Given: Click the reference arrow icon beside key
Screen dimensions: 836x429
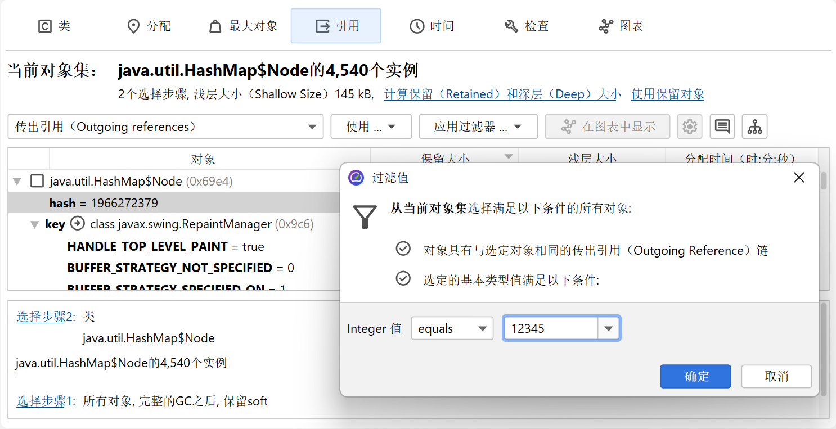Looking at the screenshot, I should click(x=77, y=224).
